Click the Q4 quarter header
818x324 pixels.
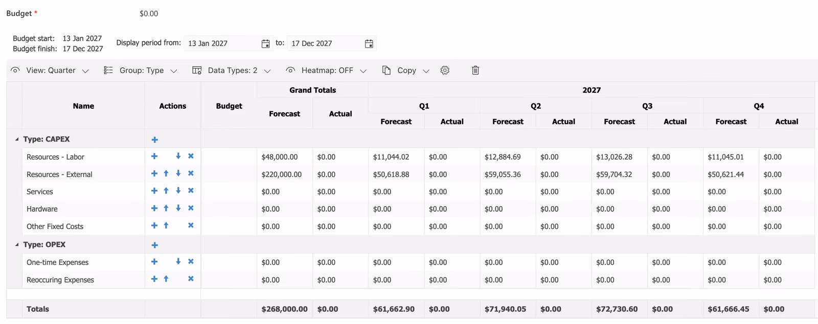coord(759,106)
